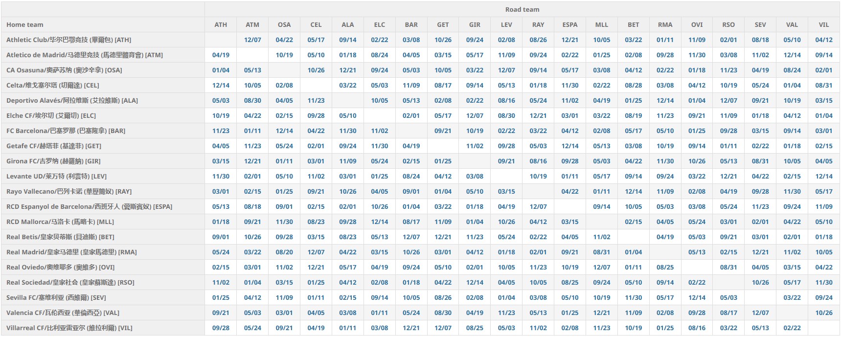Open FC Barcelona vs RMA 05/10 match

coord(665,131)
